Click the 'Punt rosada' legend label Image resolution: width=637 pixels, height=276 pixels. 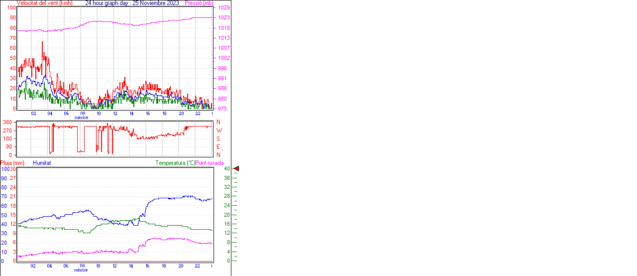point(210,163)
